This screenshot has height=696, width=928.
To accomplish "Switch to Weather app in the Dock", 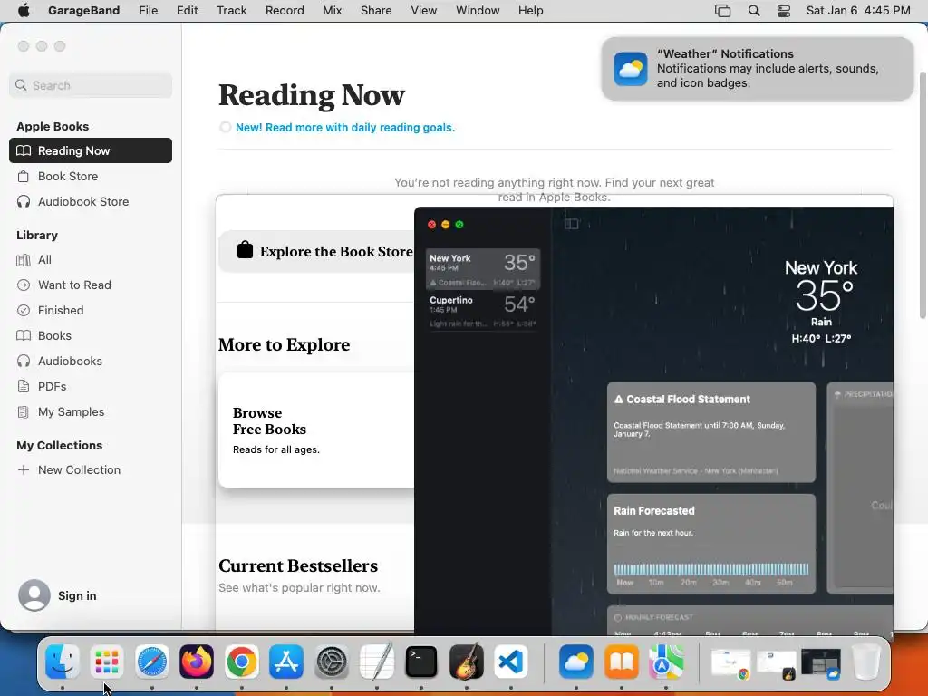I will [575, 662].
